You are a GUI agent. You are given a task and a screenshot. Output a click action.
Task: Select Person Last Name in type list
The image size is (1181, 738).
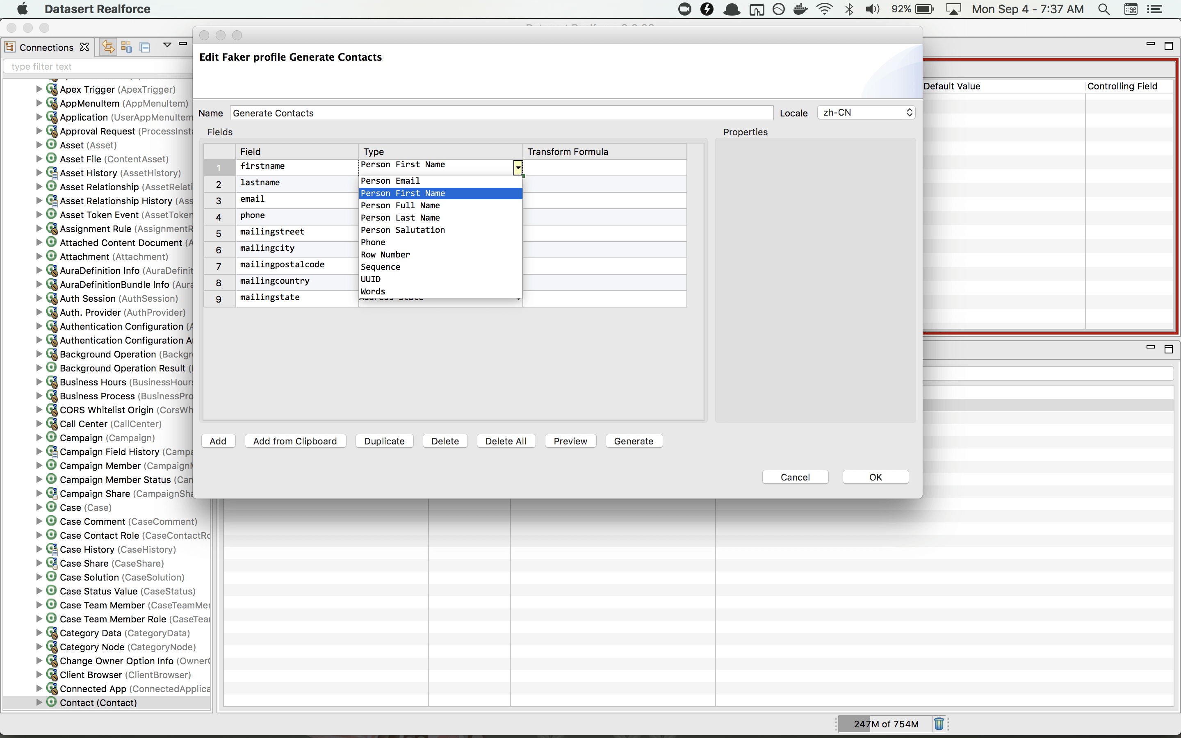(x=400, y=218)
